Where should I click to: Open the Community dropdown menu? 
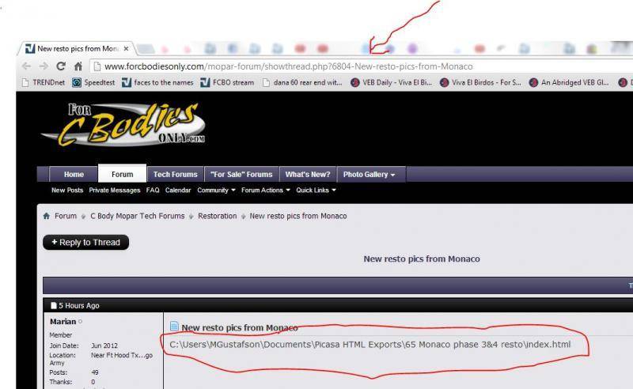216,191
